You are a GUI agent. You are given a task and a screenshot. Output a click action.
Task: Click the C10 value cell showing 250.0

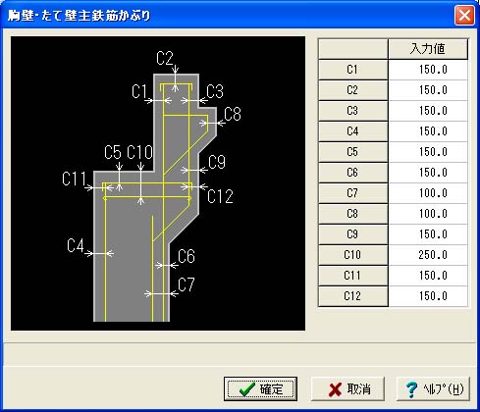point(428,255)
